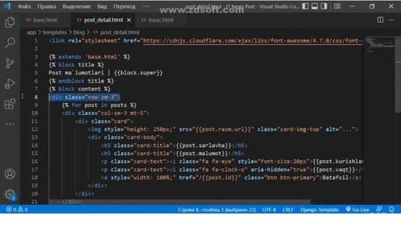
Task: Change end of line sequence CRLF
Action: [x=288, y=210]
